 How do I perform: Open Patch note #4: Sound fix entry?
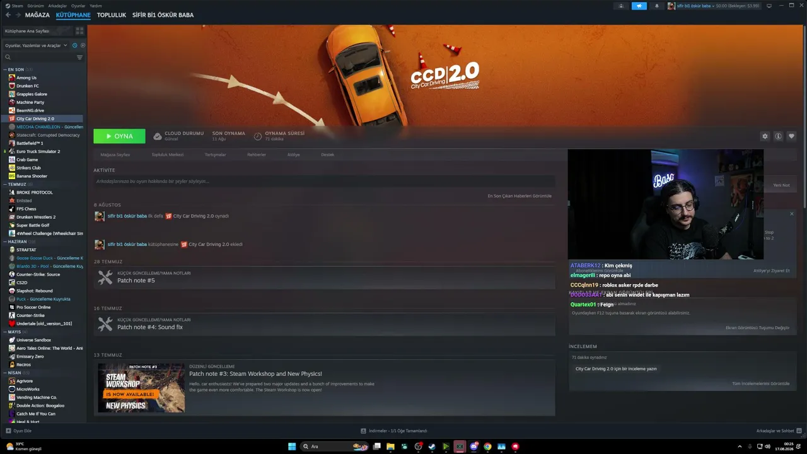[324, 324]
